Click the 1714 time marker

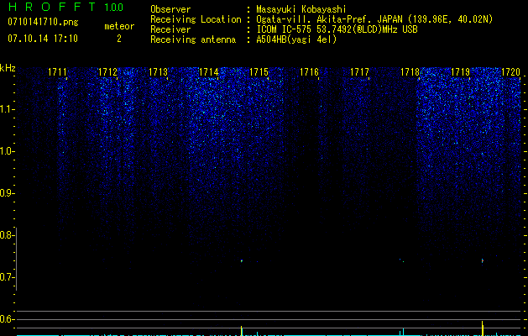click(209, 72)
